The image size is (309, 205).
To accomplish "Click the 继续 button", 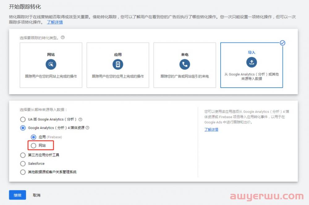I will (x=17, y=195).
